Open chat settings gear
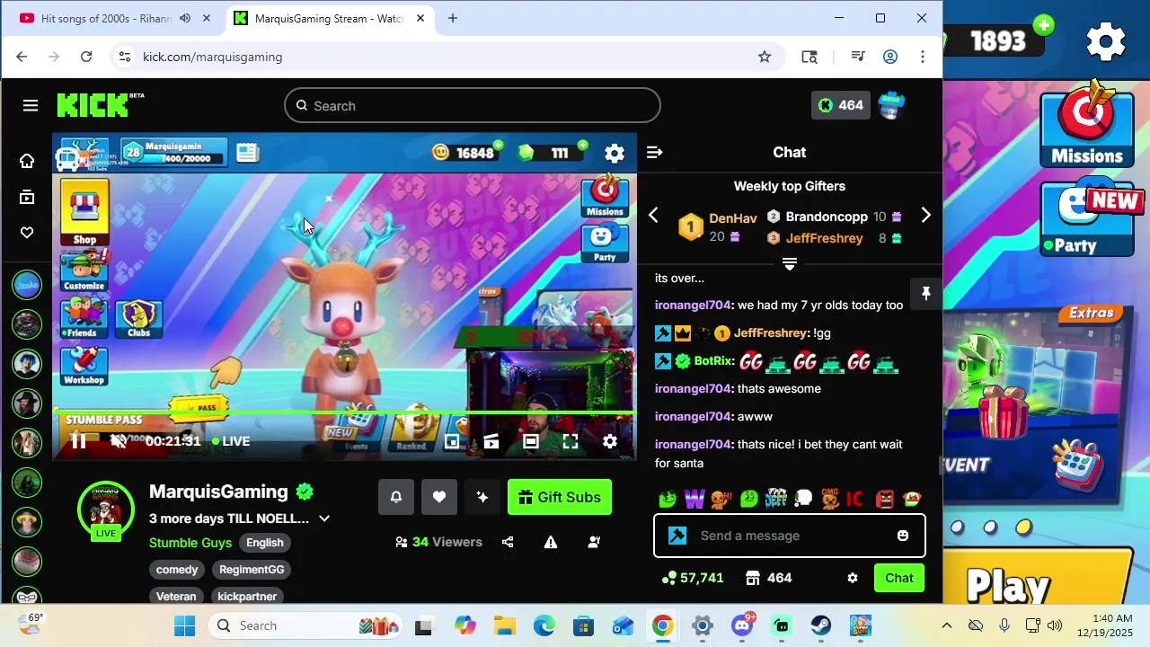This screenshot has height=647, width=1150. 853,578
